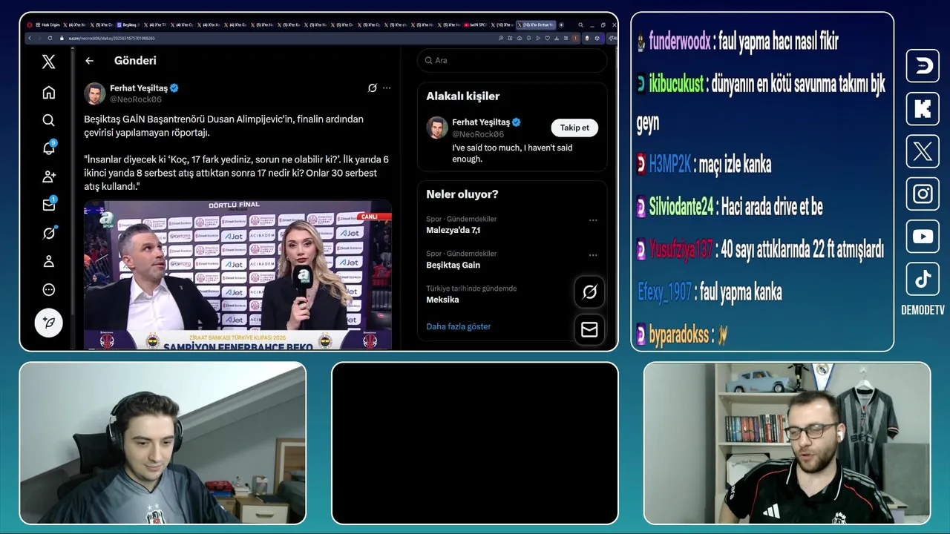Click the white compose post button
The image size is (950, 534).
click(x=48, y=323)
